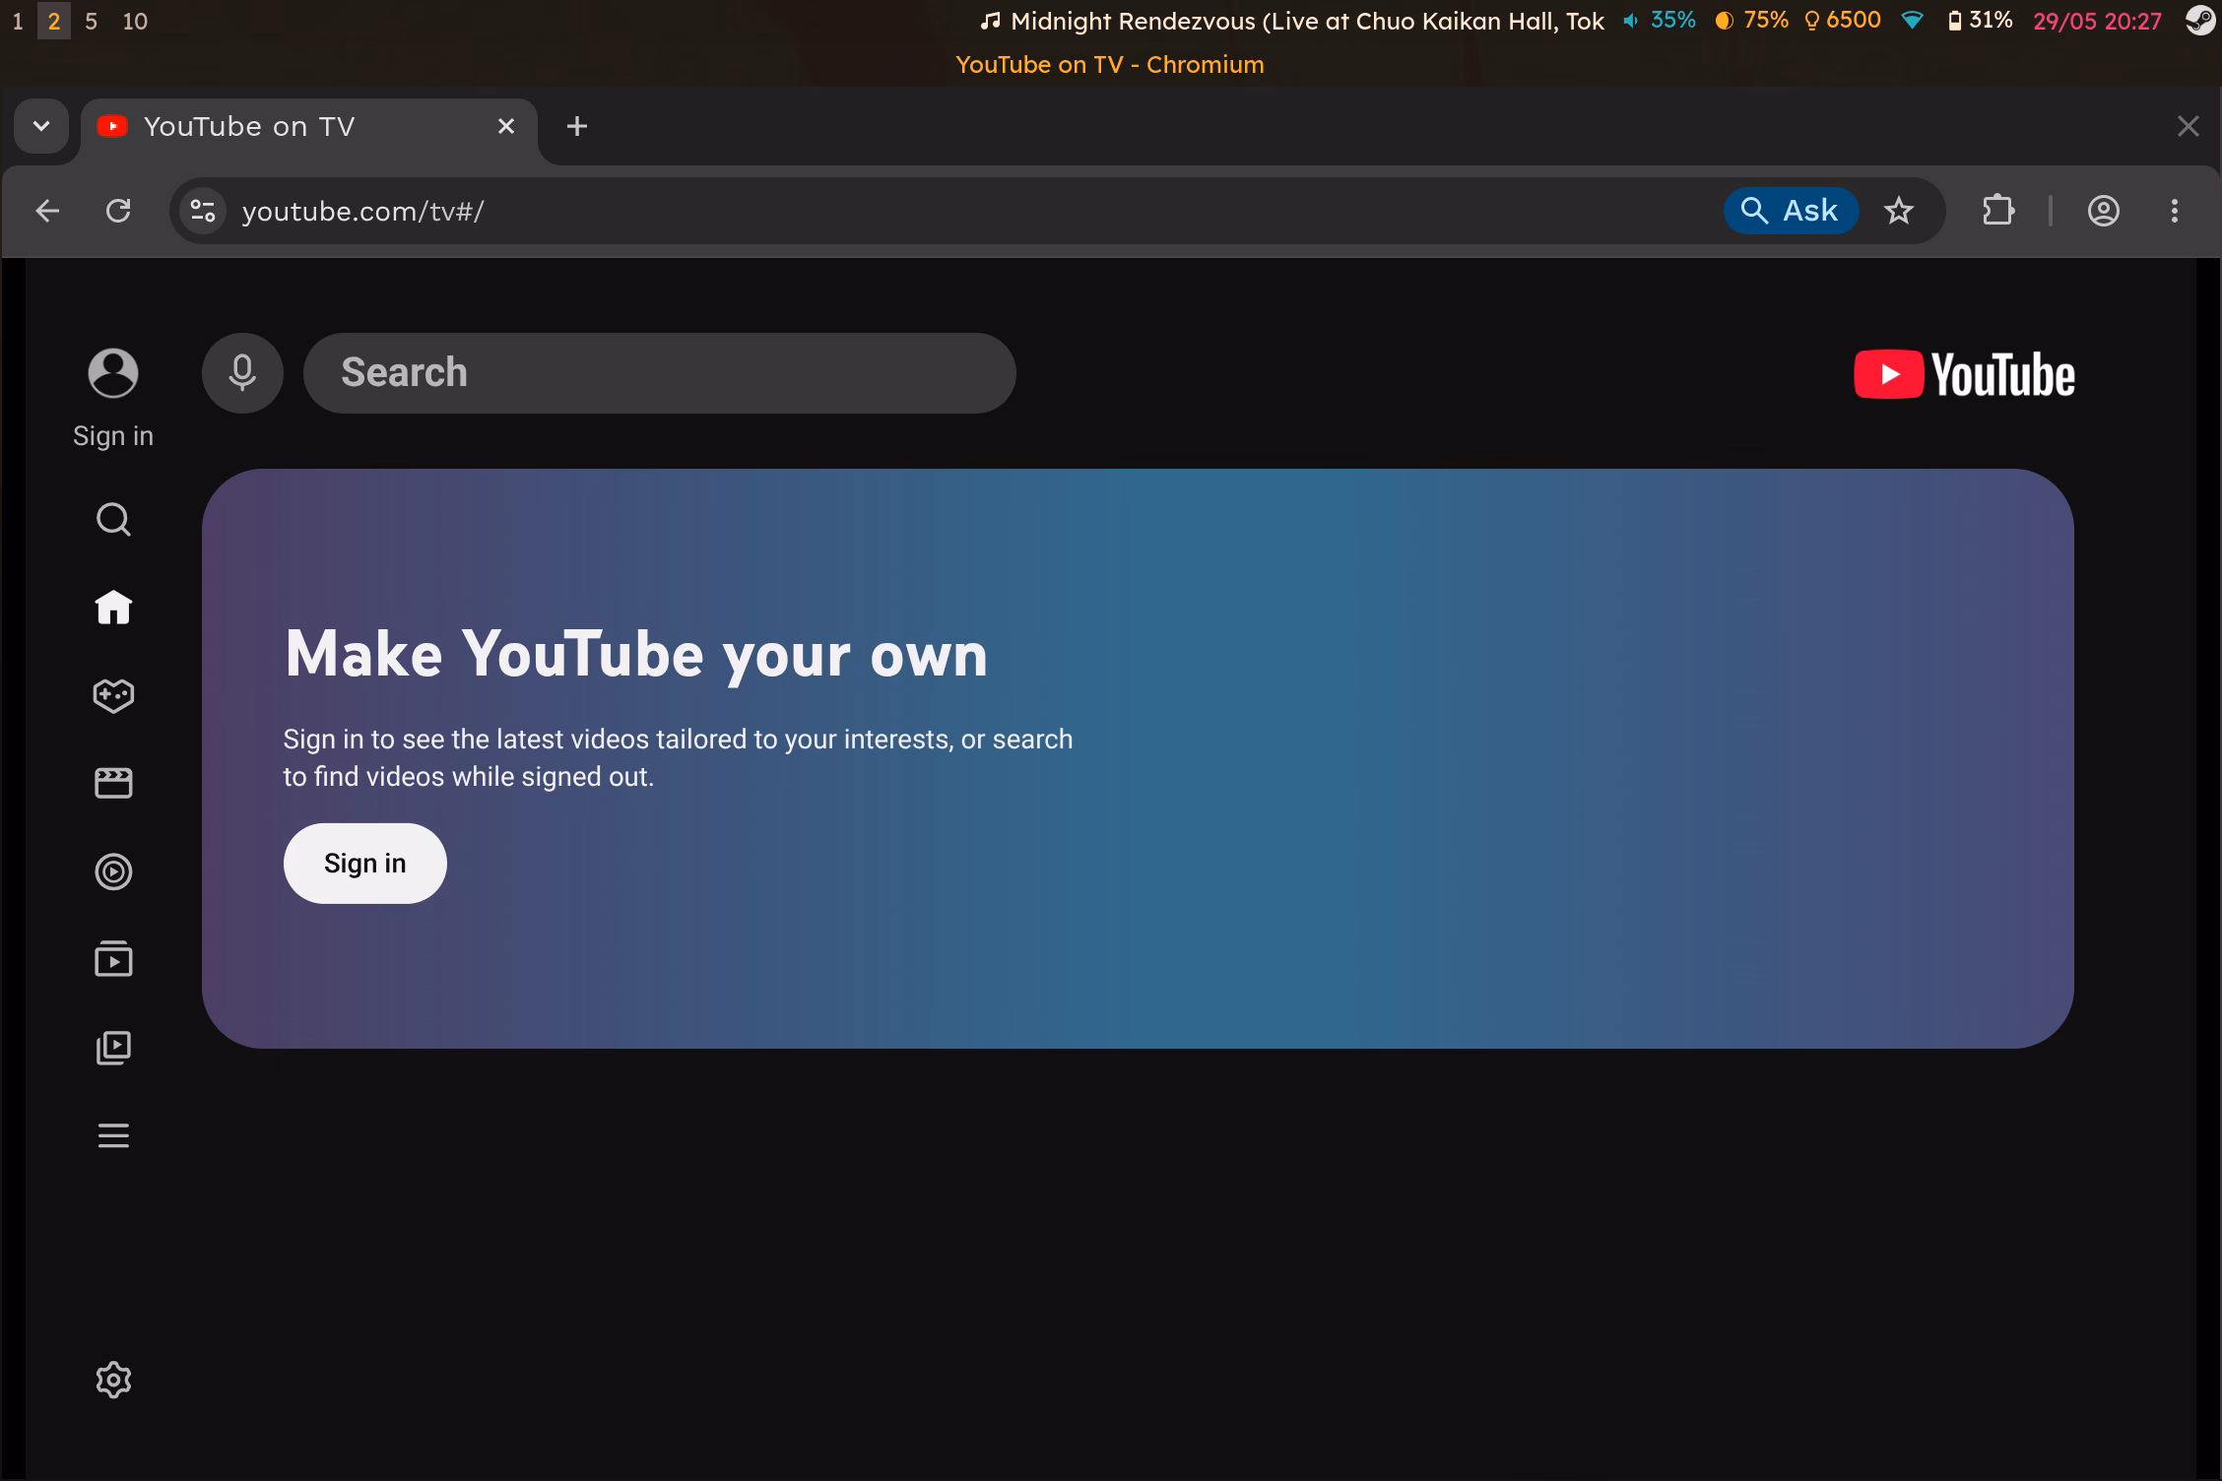Click Sign in label under avatar
This screenshot has width=2222, height=1481.
[x=113, y=436]
